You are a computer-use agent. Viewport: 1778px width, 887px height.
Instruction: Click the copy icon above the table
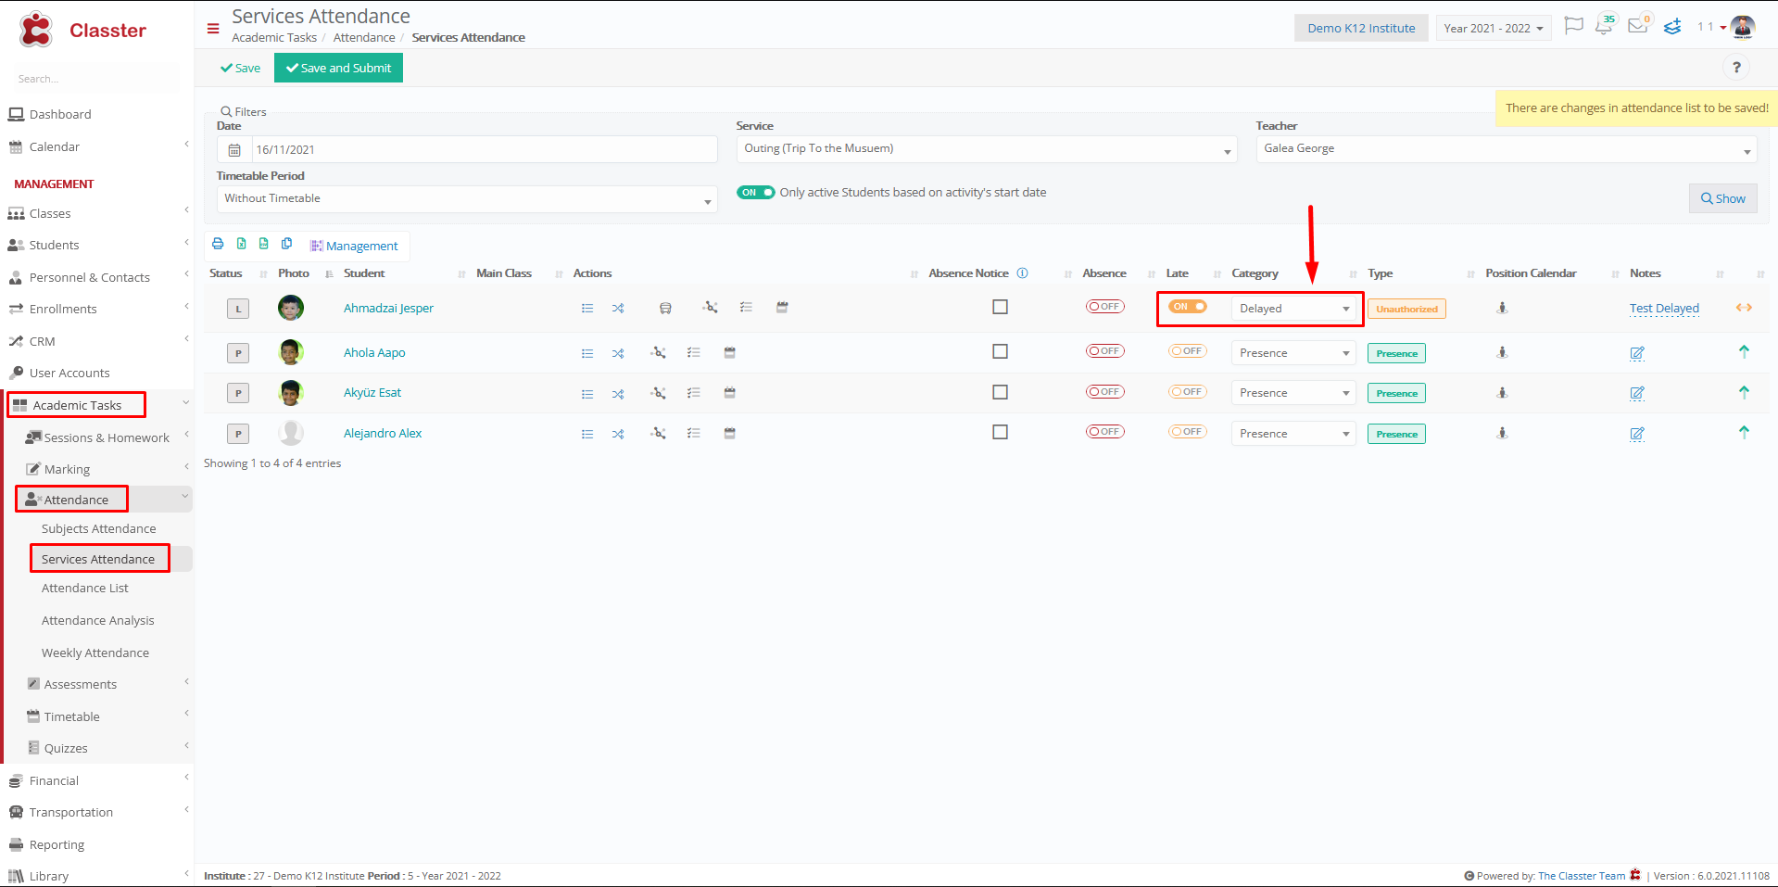[x=286, y=244]
